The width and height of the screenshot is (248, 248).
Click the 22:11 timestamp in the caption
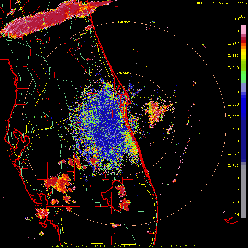[x=189, y=246]
